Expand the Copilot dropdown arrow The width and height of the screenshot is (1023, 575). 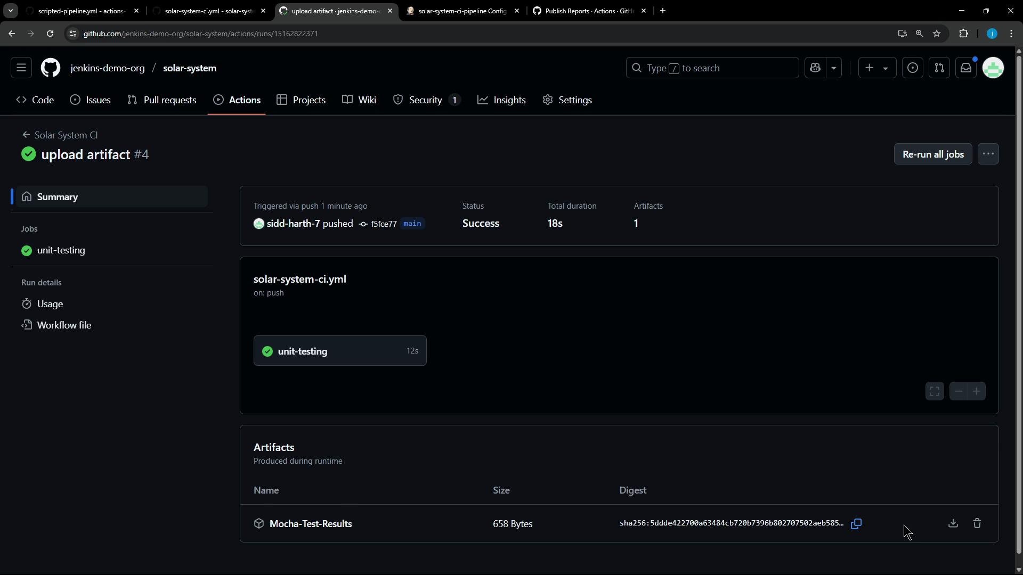(834, 68)
